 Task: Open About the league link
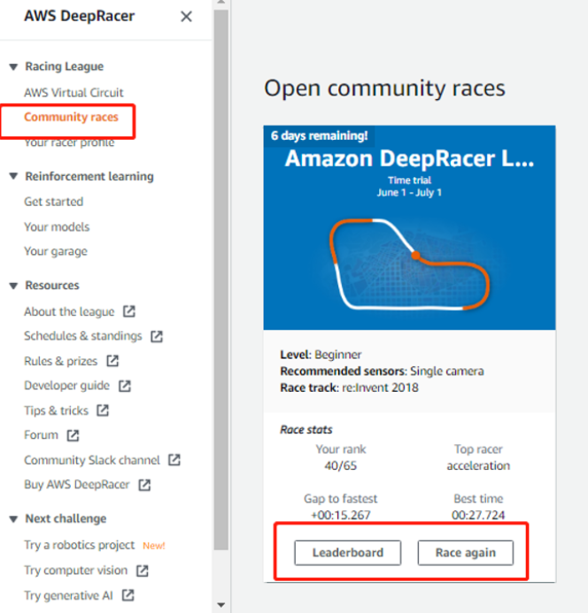69,311
